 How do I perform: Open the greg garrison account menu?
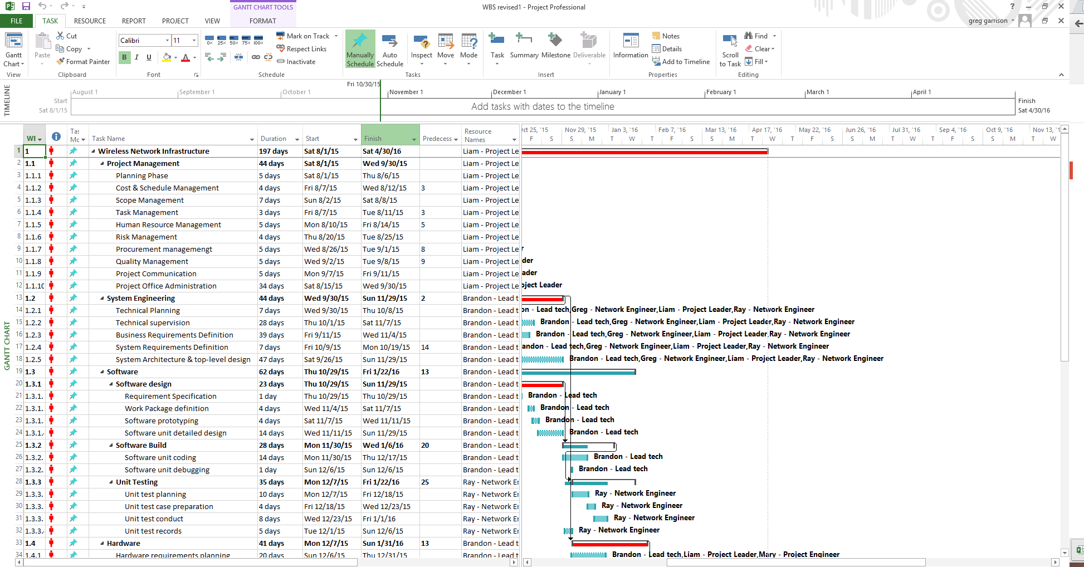[992, 21]
